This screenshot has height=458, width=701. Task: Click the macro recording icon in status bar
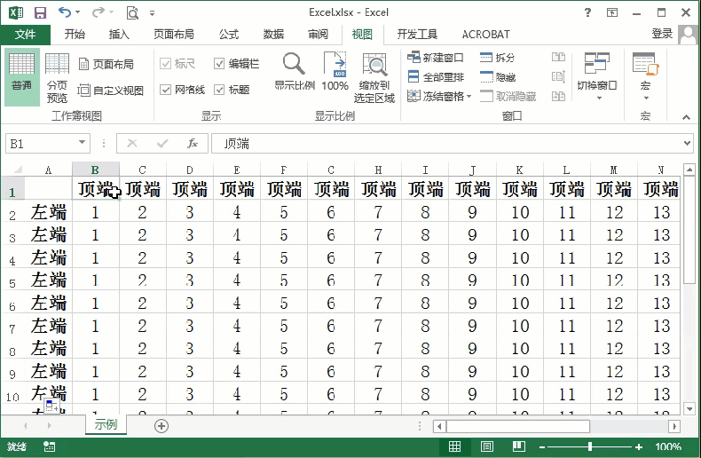49,446
